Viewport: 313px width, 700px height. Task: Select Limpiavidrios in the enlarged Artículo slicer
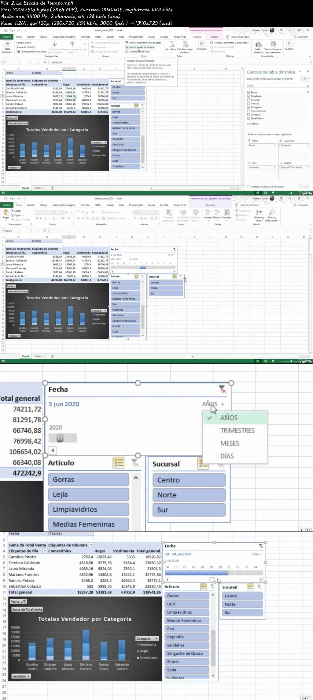point(89,509)
